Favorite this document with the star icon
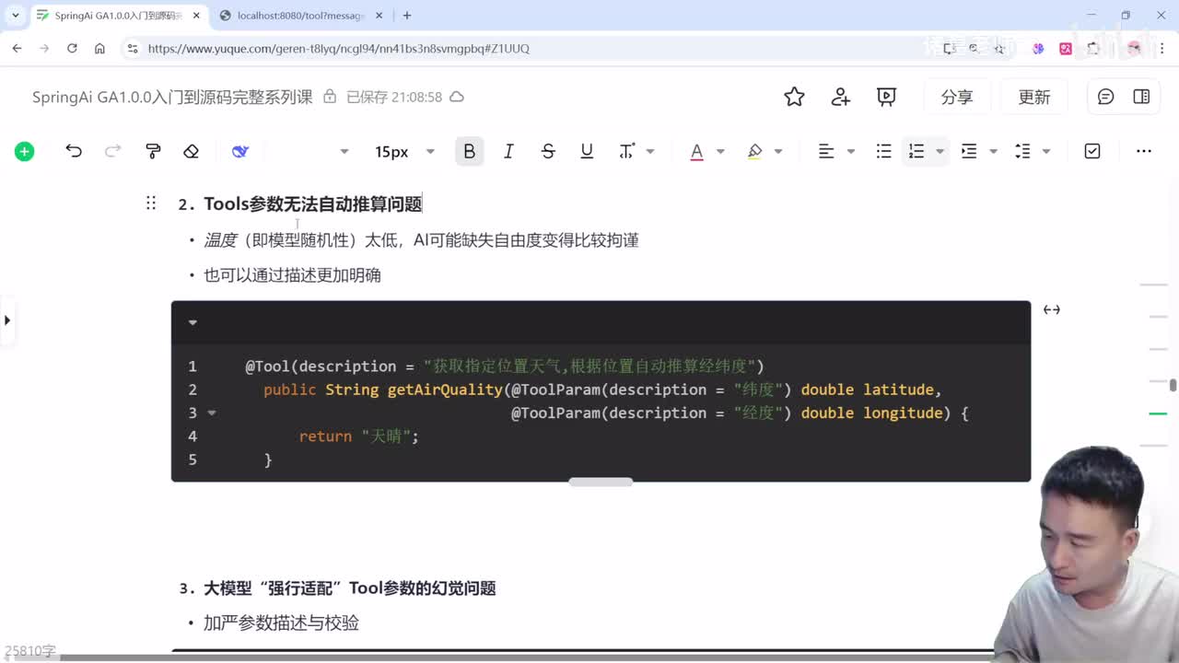This screenshot has height=663, width=1179. pos(794,97)
